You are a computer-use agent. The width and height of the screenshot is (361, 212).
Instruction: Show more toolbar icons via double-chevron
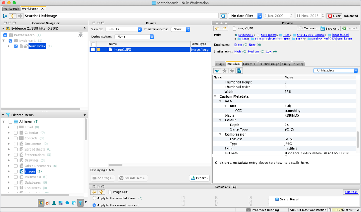pos(86,203)
